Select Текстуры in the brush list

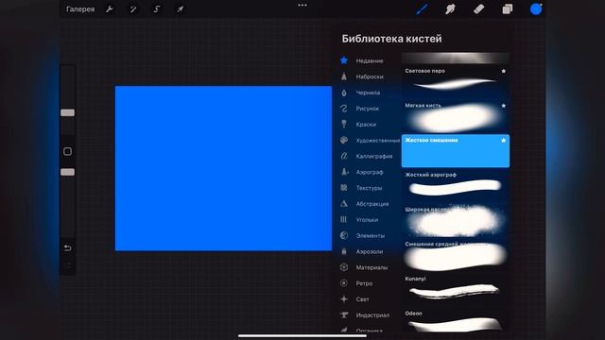click(x=370, y=188)
